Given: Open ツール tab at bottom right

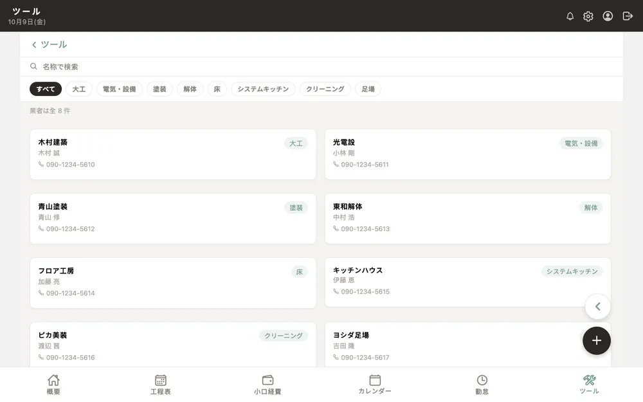Looking at the screenshot, I should [589, 385].
